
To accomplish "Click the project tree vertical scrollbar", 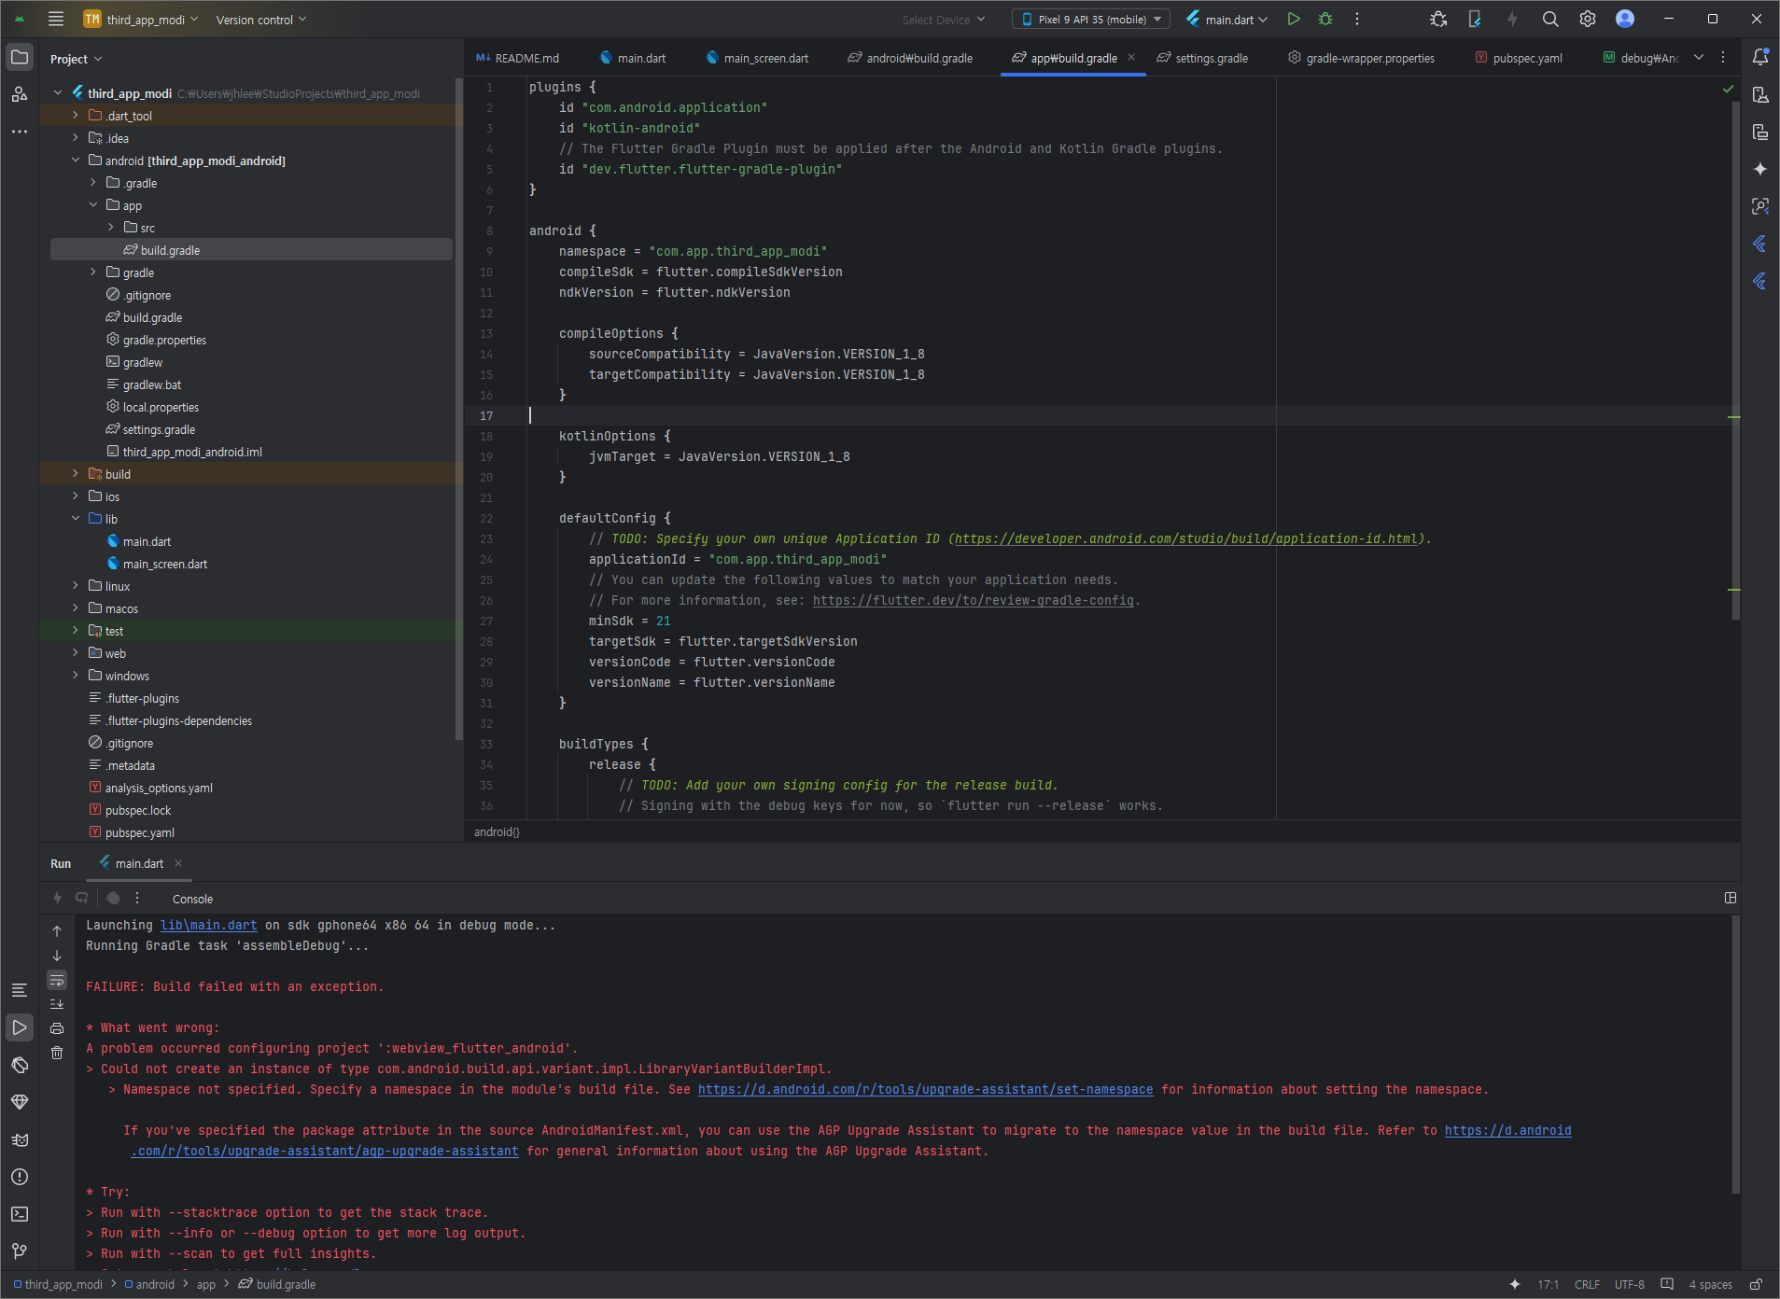I will [458, 411].
